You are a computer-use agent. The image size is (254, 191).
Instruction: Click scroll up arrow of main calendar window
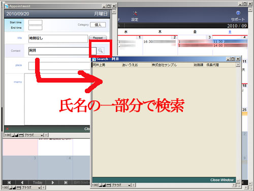tap(250, 9)
